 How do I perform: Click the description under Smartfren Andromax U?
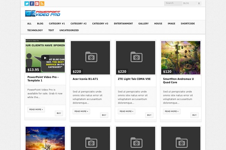point(178,97)
